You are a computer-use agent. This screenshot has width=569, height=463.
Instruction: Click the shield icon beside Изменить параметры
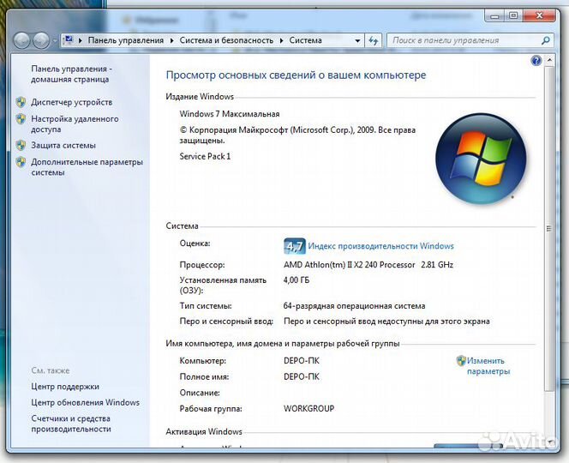tap(461, 361)
